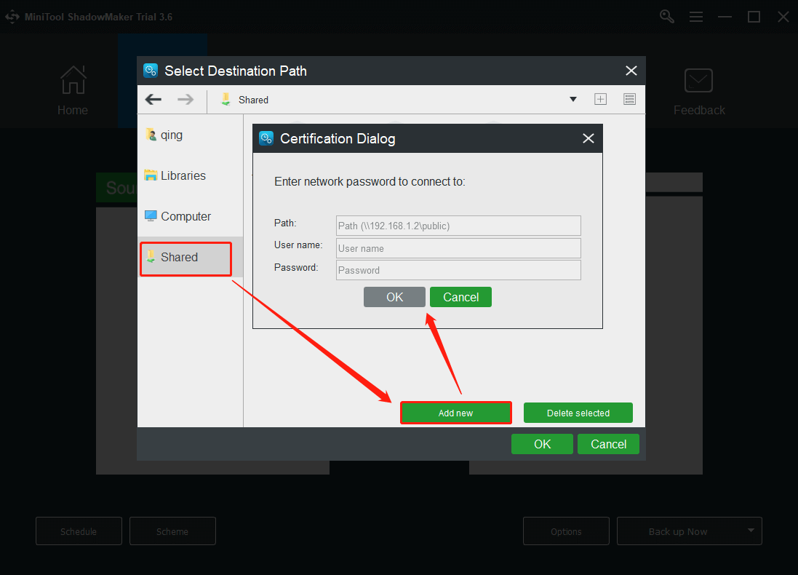Open the Feedback envelope icon in ShadowMaker
This screenshot has height=575, width=798.
(699, 81)
